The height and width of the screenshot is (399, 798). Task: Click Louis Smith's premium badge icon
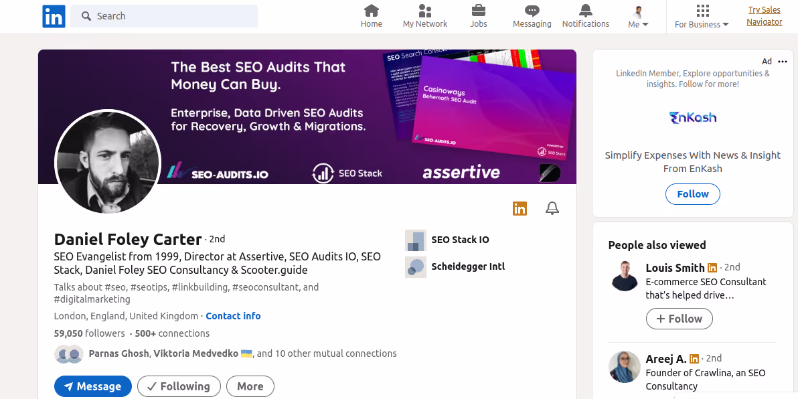point(712,268)
